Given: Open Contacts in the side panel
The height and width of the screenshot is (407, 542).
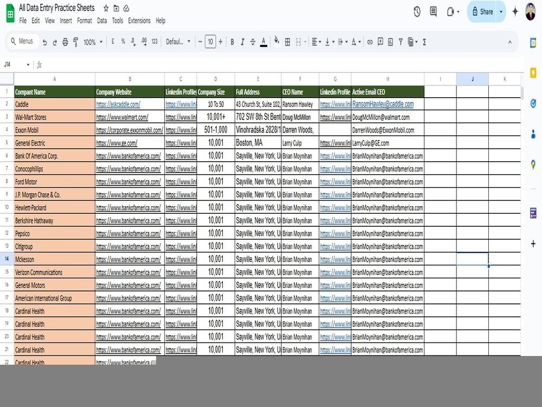Looking at the screenshot, I should point(533,133).
